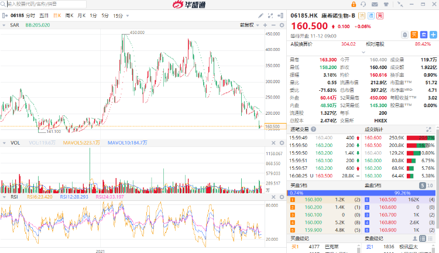Image resolution: width=439 pixels, height=253 pixels.
Task: Click the 通 stock connect badge
Action: 371,16
